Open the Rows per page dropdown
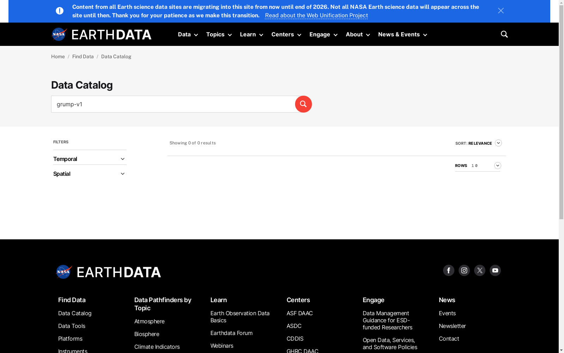 tap(478, 166)
